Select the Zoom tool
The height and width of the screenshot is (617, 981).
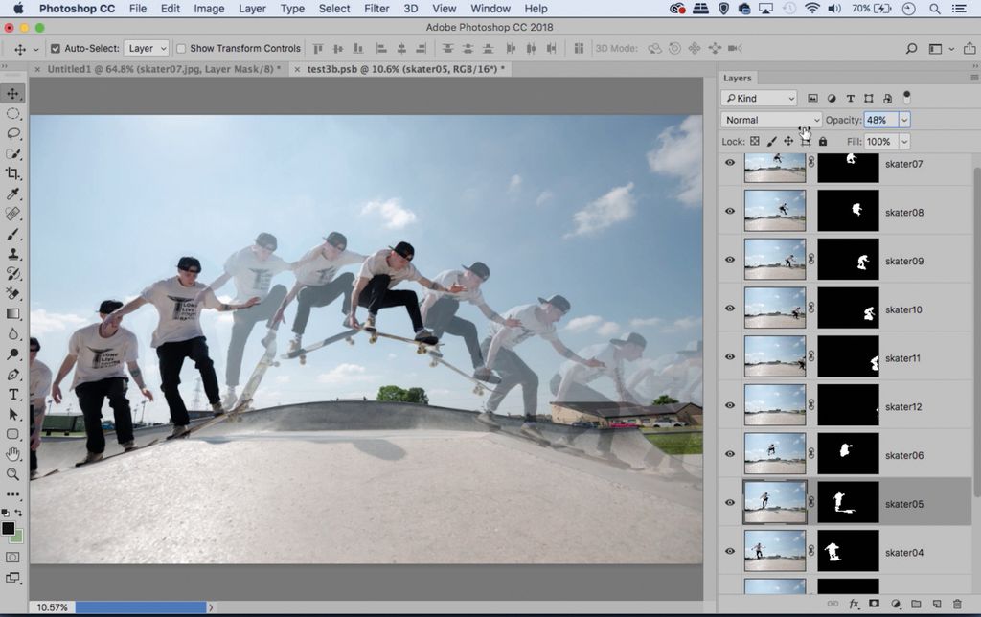point(12,474)
